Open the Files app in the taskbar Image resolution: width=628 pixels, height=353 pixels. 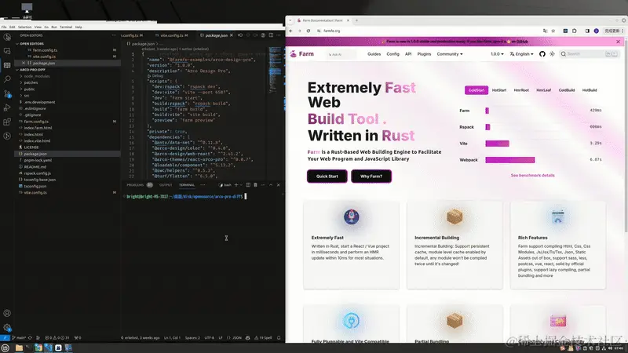(19, 348)
